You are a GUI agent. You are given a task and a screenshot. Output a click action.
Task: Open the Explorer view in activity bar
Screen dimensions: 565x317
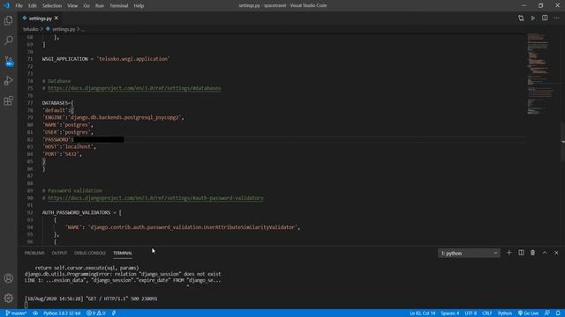pos(8,21)
